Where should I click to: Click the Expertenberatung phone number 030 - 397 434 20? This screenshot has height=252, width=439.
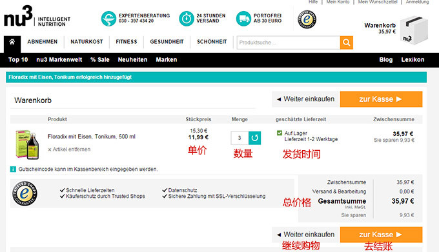click(136, 21)
